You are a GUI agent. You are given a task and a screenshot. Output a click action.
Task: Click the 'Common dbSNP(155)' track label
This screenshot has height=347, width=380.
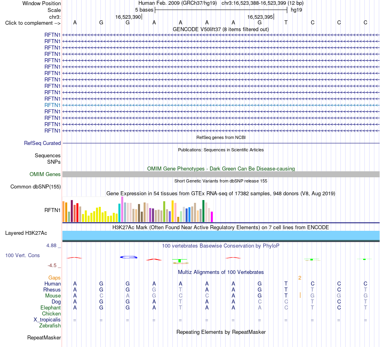pyautogui.click(x=36, y=186)
